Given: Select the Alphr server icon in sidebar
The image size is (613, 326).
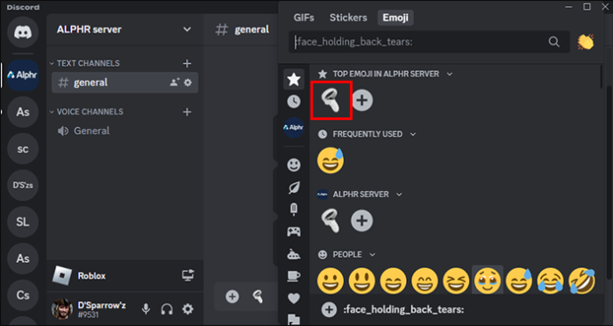Looking at the screenshot, I should tap(23, 75).
